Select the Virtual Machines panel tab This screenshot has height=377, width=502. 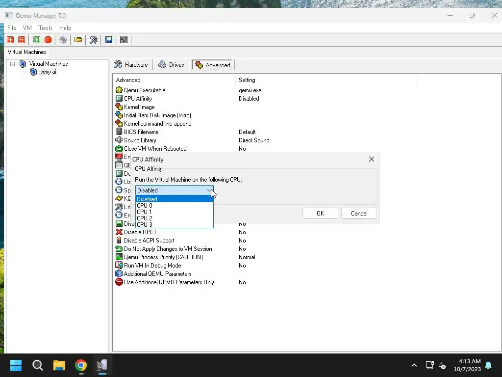[27, 52]
